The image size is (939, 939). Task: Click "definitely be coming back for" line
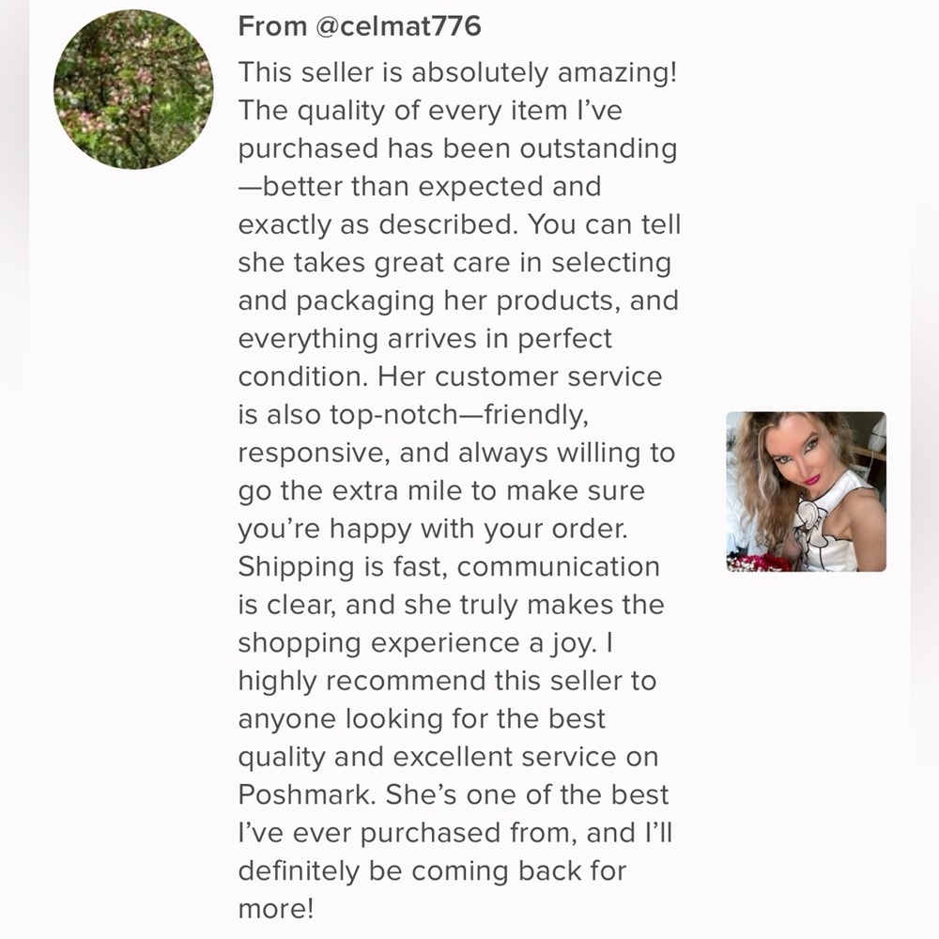click(x=432, y=870)
